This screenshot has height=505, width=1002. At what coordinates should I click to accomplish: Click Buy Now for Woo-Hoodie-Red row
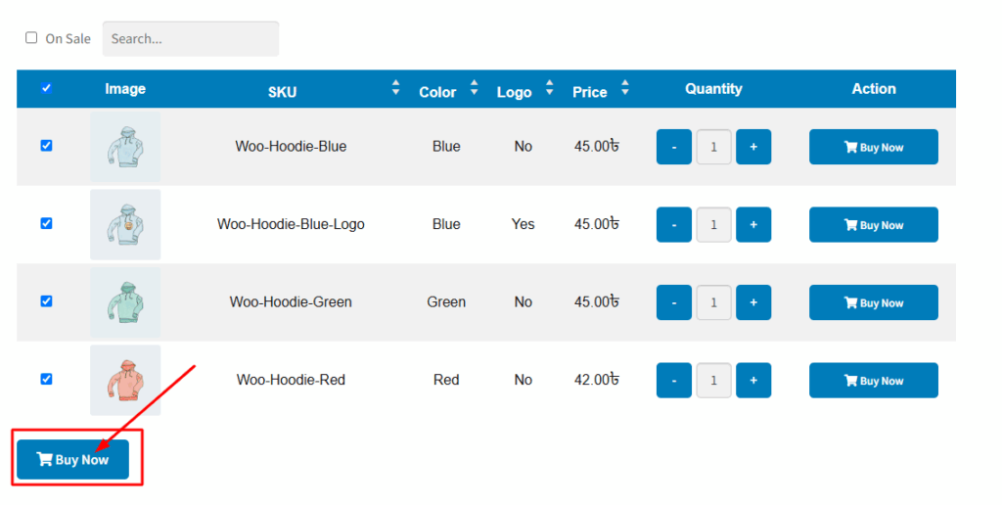coord(873,381)
